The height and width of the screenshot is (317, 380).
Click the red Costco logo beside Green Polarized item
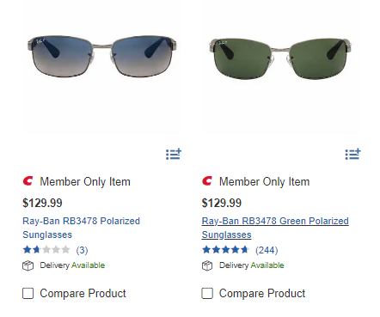pos(207,181)
